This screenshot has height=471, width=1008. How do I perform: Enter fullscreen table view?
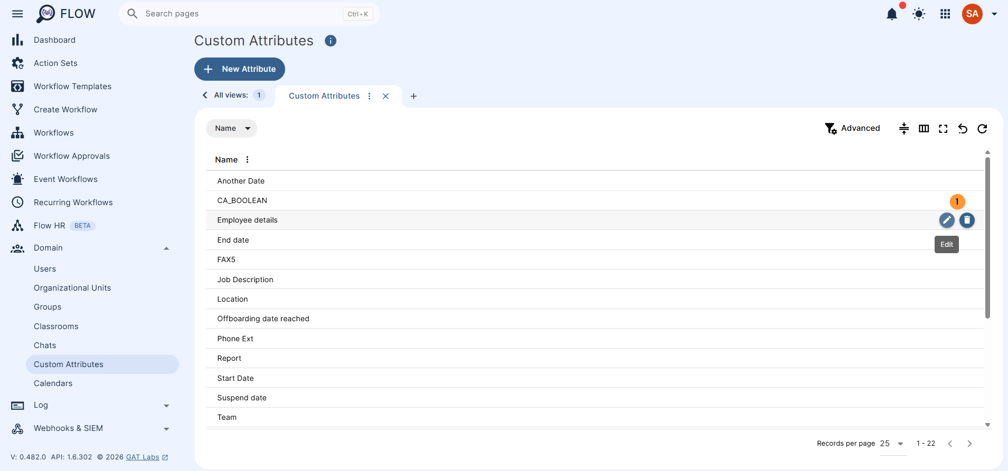pyautogui.click(x=943, y=129)
